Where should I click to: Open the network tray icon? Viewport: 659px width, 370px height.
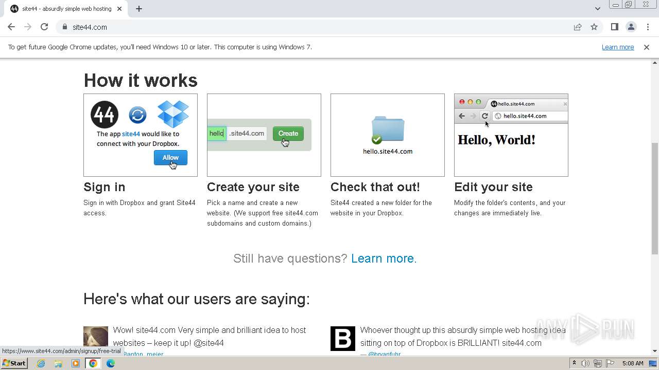point(598,363)
